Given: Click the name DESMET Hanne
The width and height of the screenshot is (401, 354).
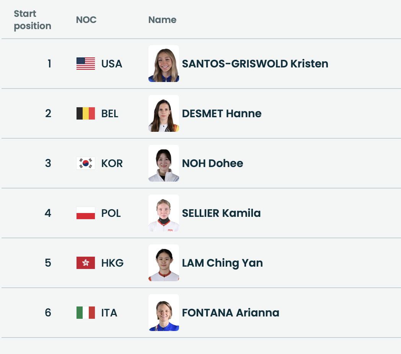Looking at the screenshot, I should pos(222,113).
